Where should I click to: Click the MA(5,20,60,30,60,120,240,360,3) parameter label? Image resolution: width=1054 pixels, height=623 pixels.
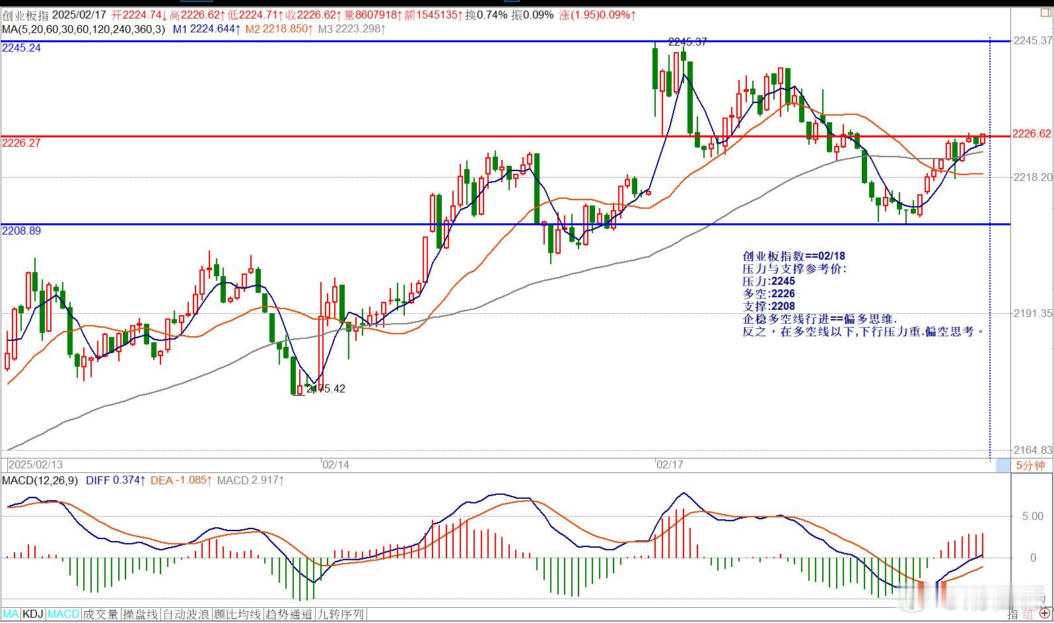coord(84,29)
